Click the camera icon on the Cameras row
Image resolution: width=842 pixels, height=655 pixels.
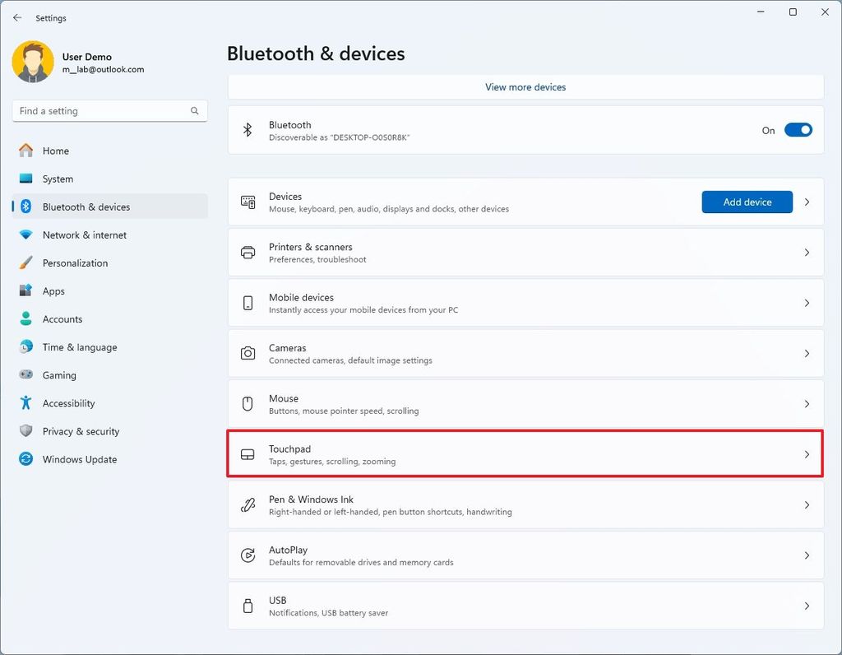(248, 353)
